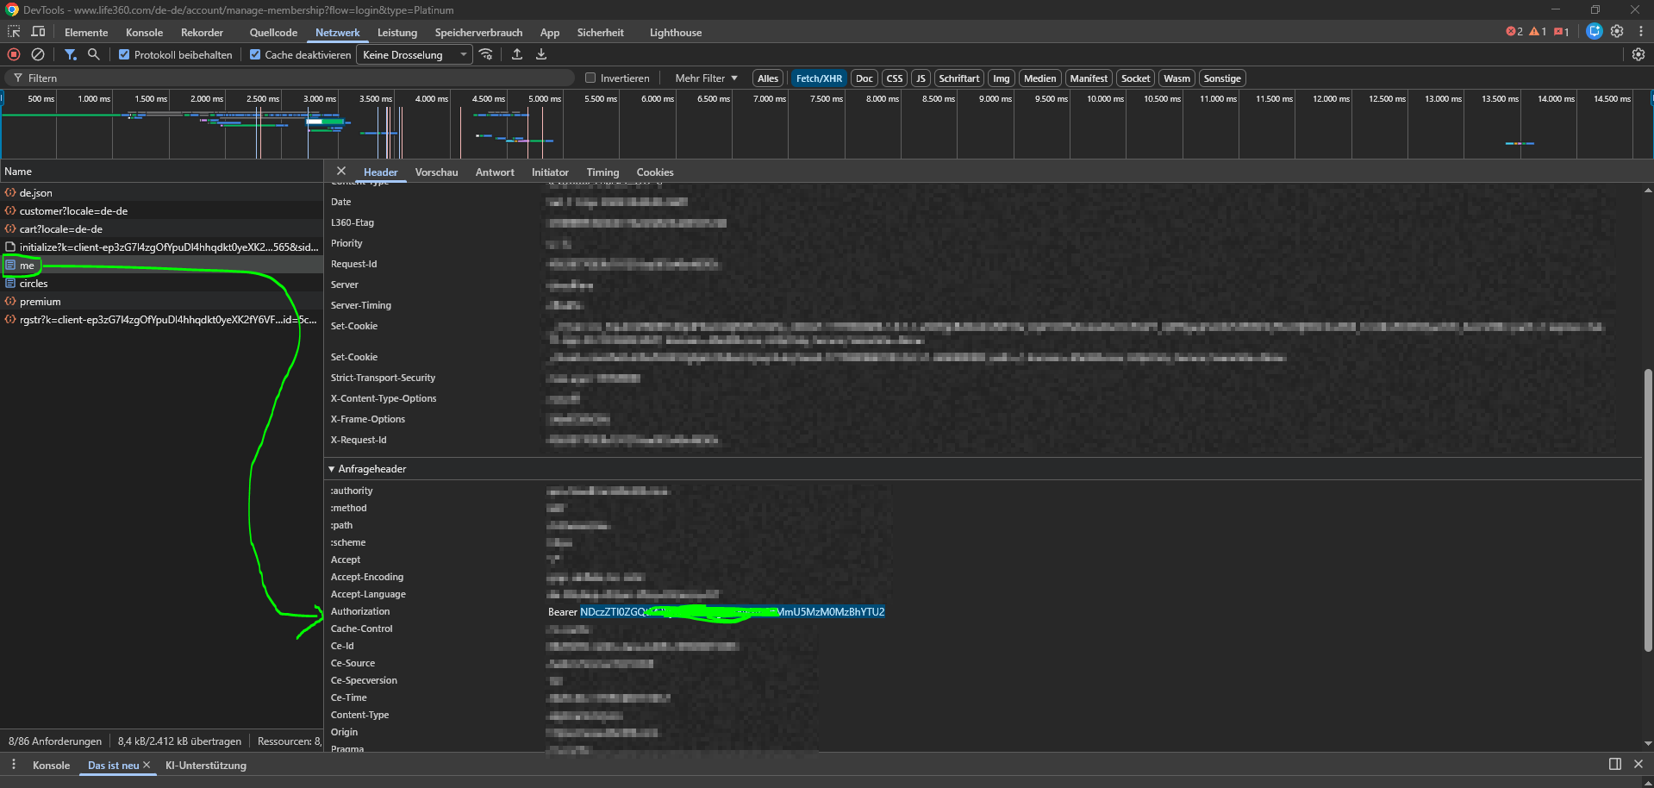Clear the network log
Viewport: 1654px width, 788px height.
pyautogui.click(x=38, y=54)
